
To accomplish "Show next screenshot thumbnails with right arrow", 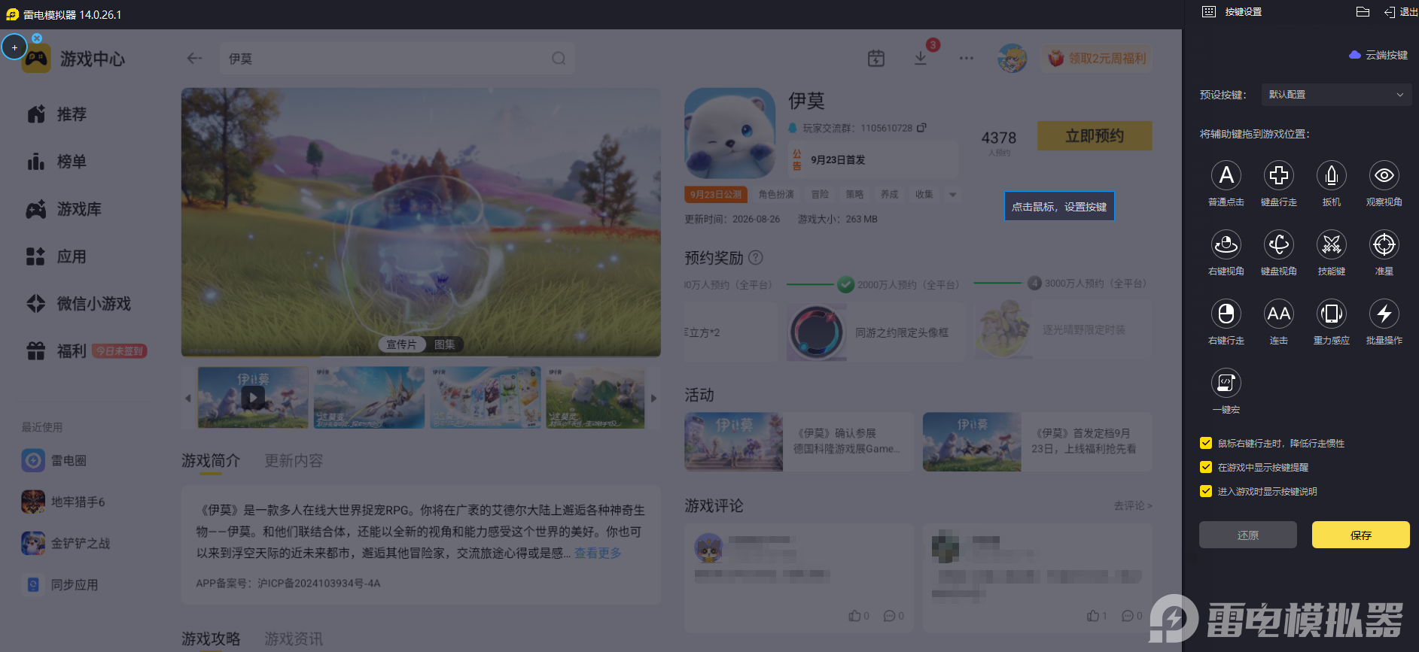I will [x=653, y=398].
